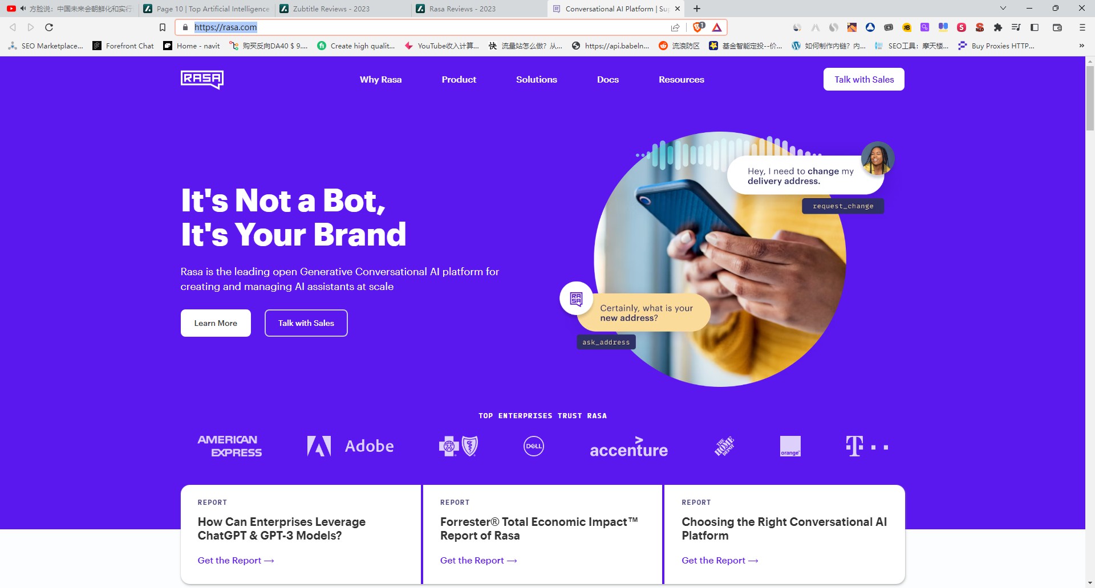Open the Solutions menu
The height and width of the screenshot is (588, 1095).
536,80
